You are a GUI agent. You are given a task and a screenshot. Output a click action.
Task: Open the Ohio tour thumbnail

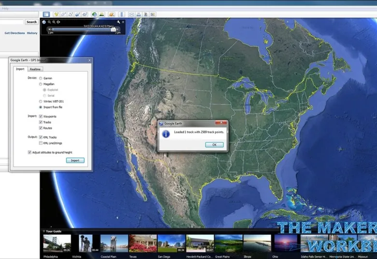click(x=286, y=244)
